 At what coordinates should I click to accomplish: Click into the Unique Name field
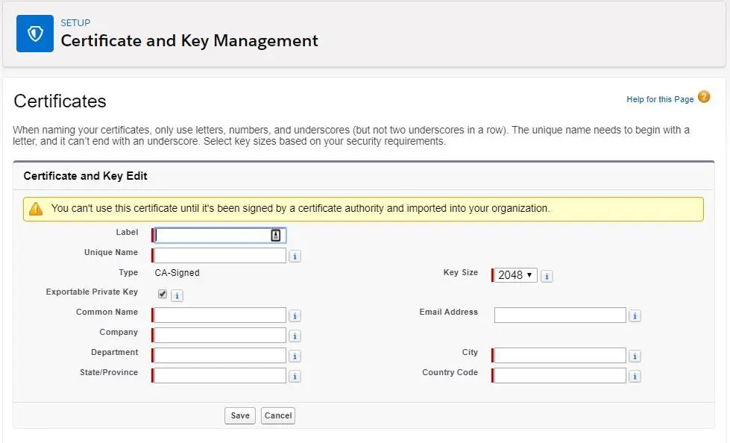click(220, 255)
